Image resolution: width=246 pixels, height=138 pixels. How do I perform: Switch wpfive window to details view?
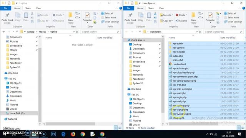(116, 128)
